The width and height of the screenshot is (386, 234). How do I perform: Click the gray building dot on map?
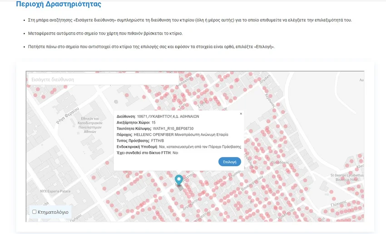coord(116,102)
